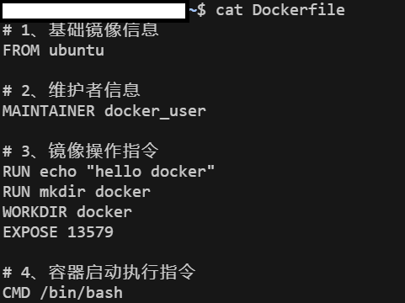Click the word MAINTAINER

tap(49, 111)
